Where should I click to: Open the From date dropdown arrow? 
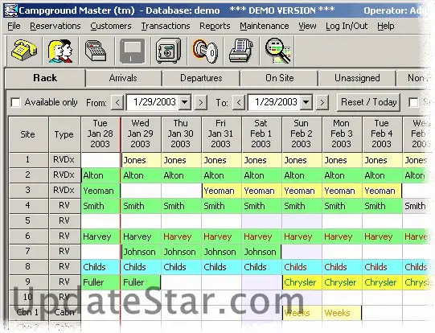184,102
